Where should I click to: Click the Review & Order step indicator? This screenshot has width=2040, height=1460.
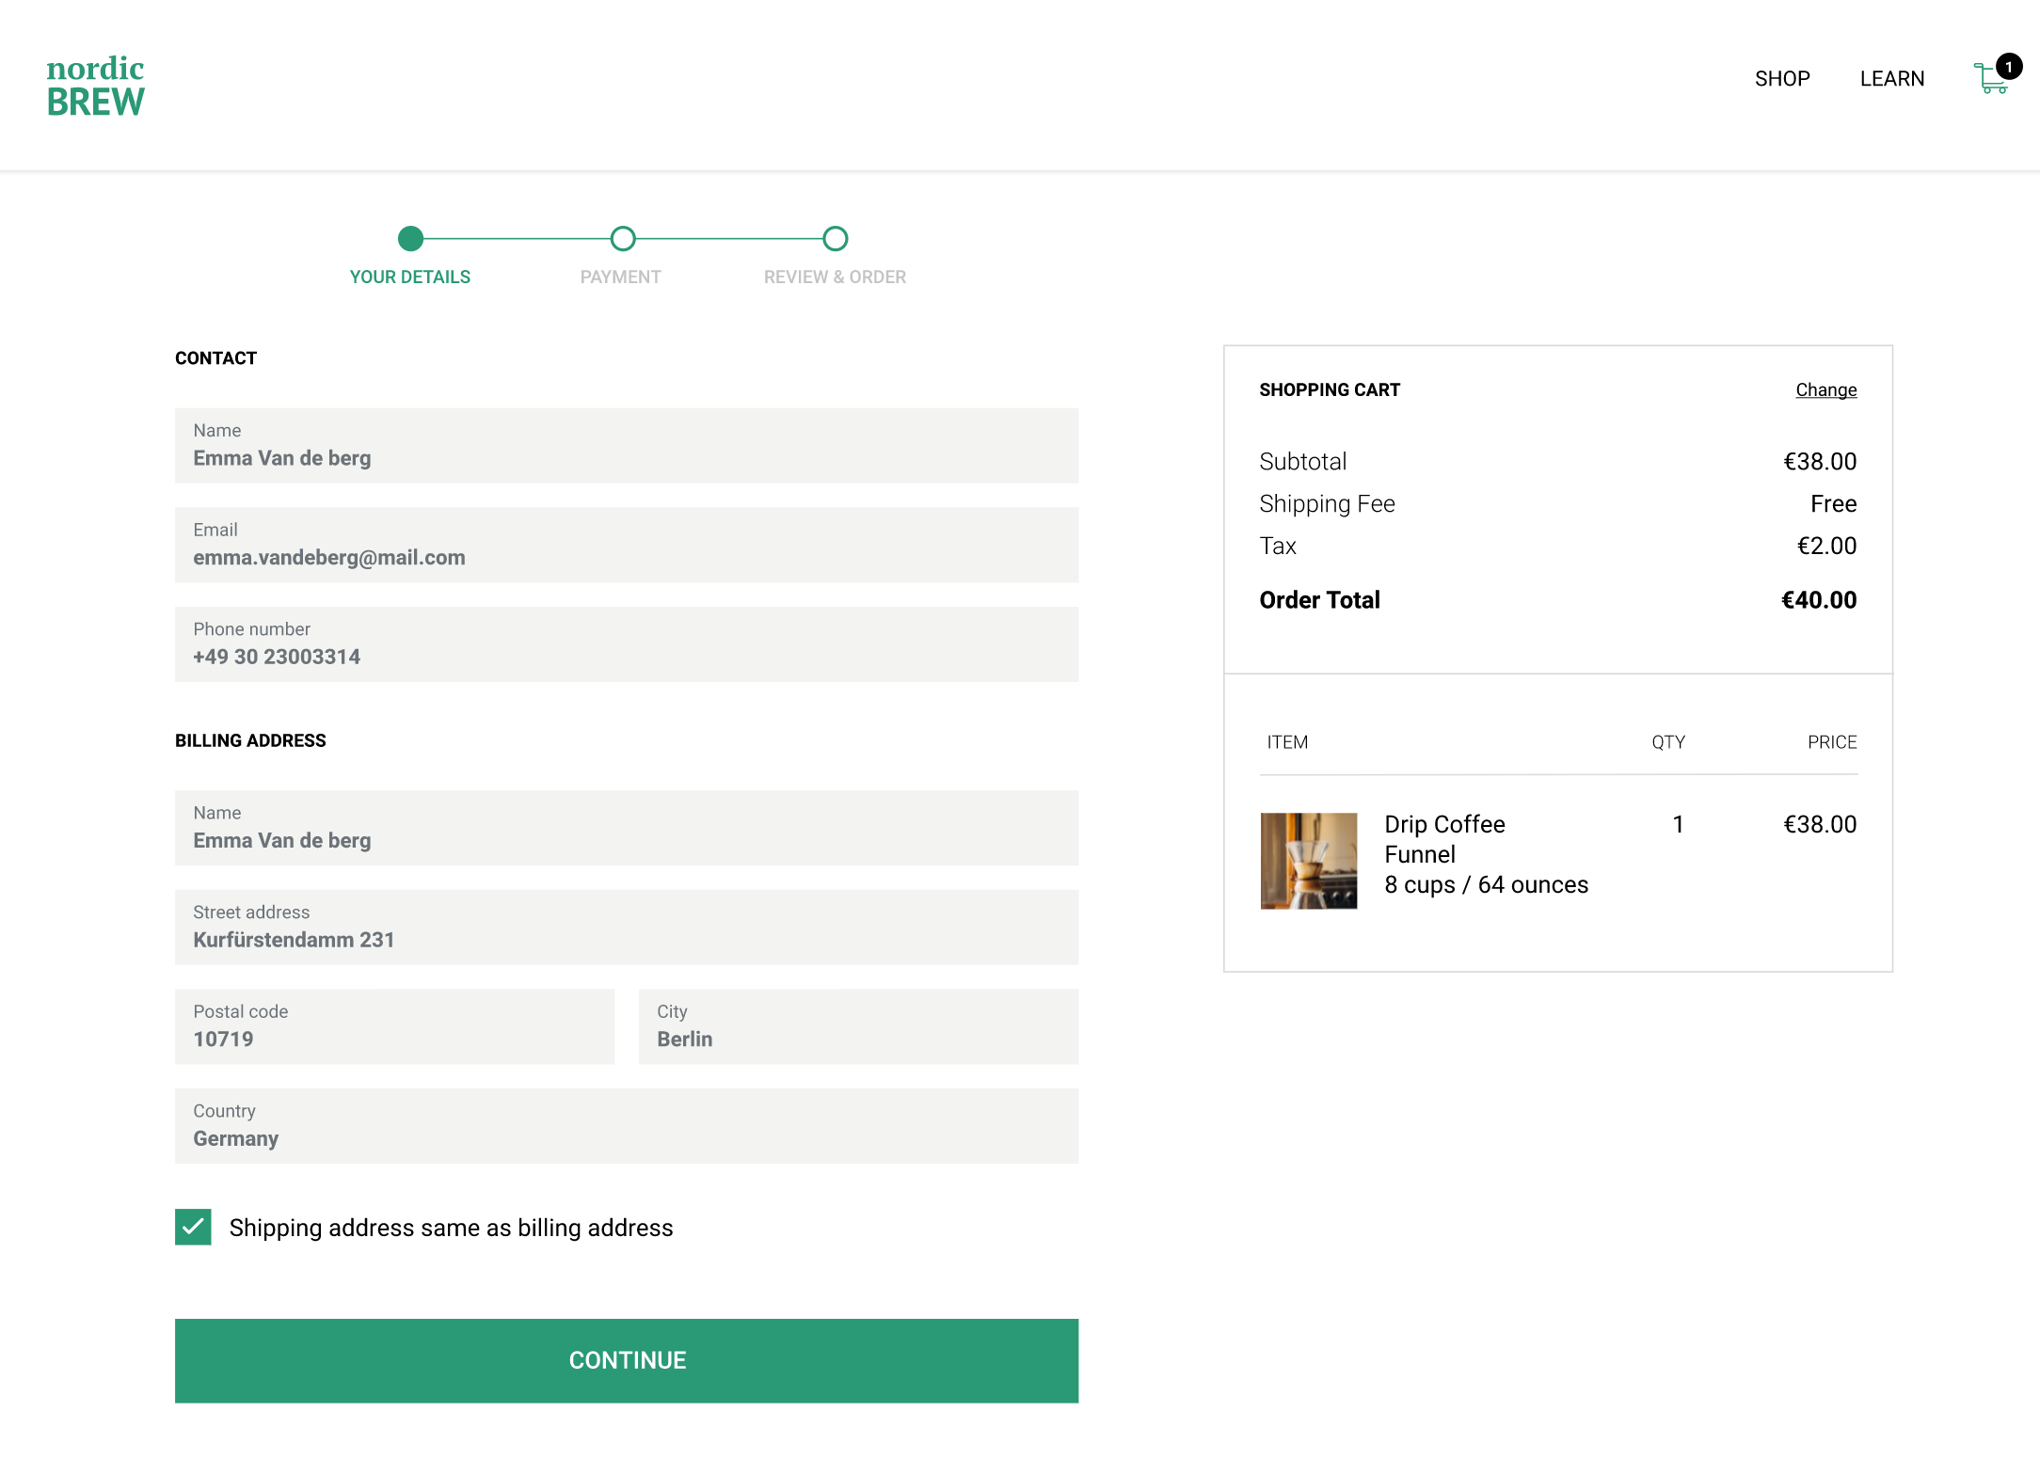[x=835, y=239]
